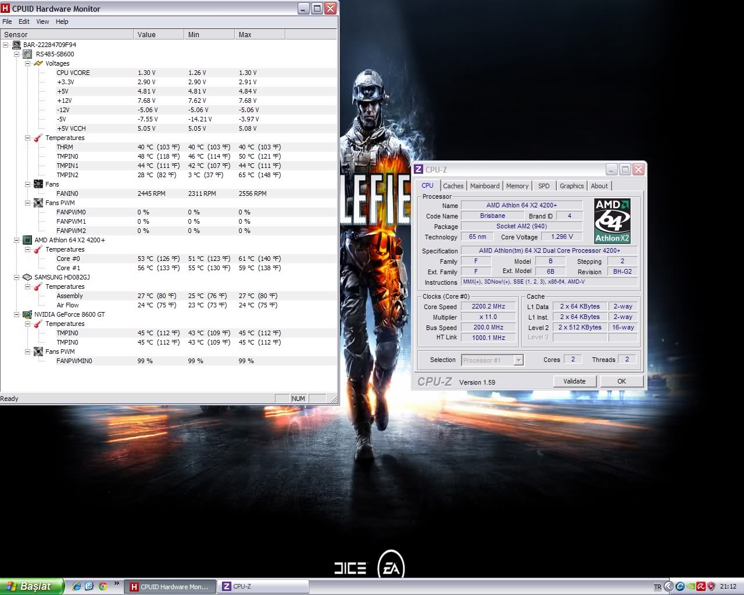
Task: Expand hidden system tray icons arrow
Action: [x=669, y=586]
